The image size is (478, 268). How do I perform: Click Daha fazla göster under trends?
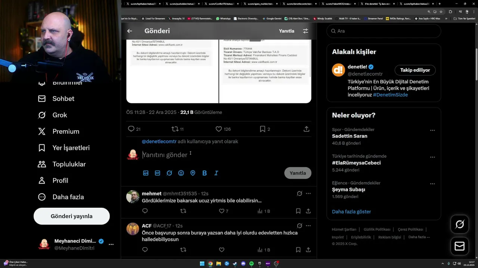[351, 212]
